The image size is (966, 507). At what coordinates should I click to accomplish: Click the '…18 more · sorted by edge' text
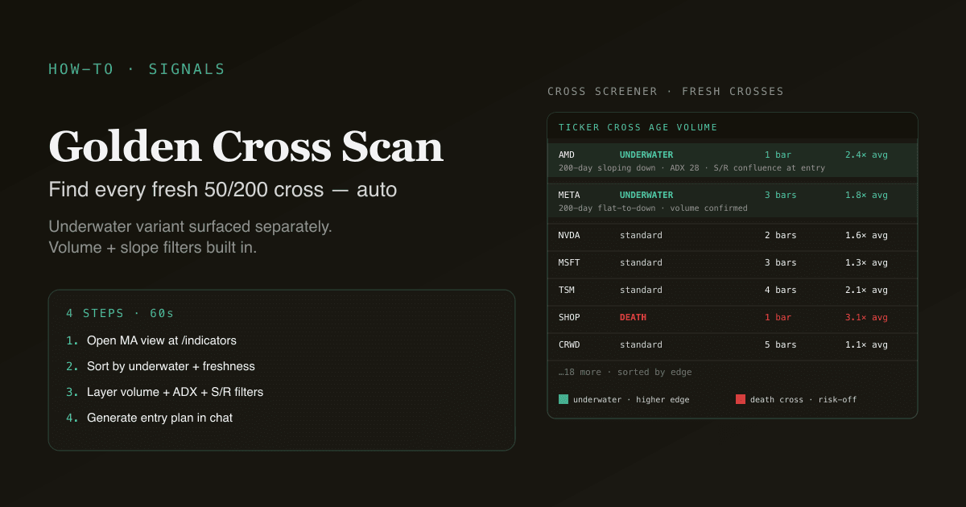625,372
